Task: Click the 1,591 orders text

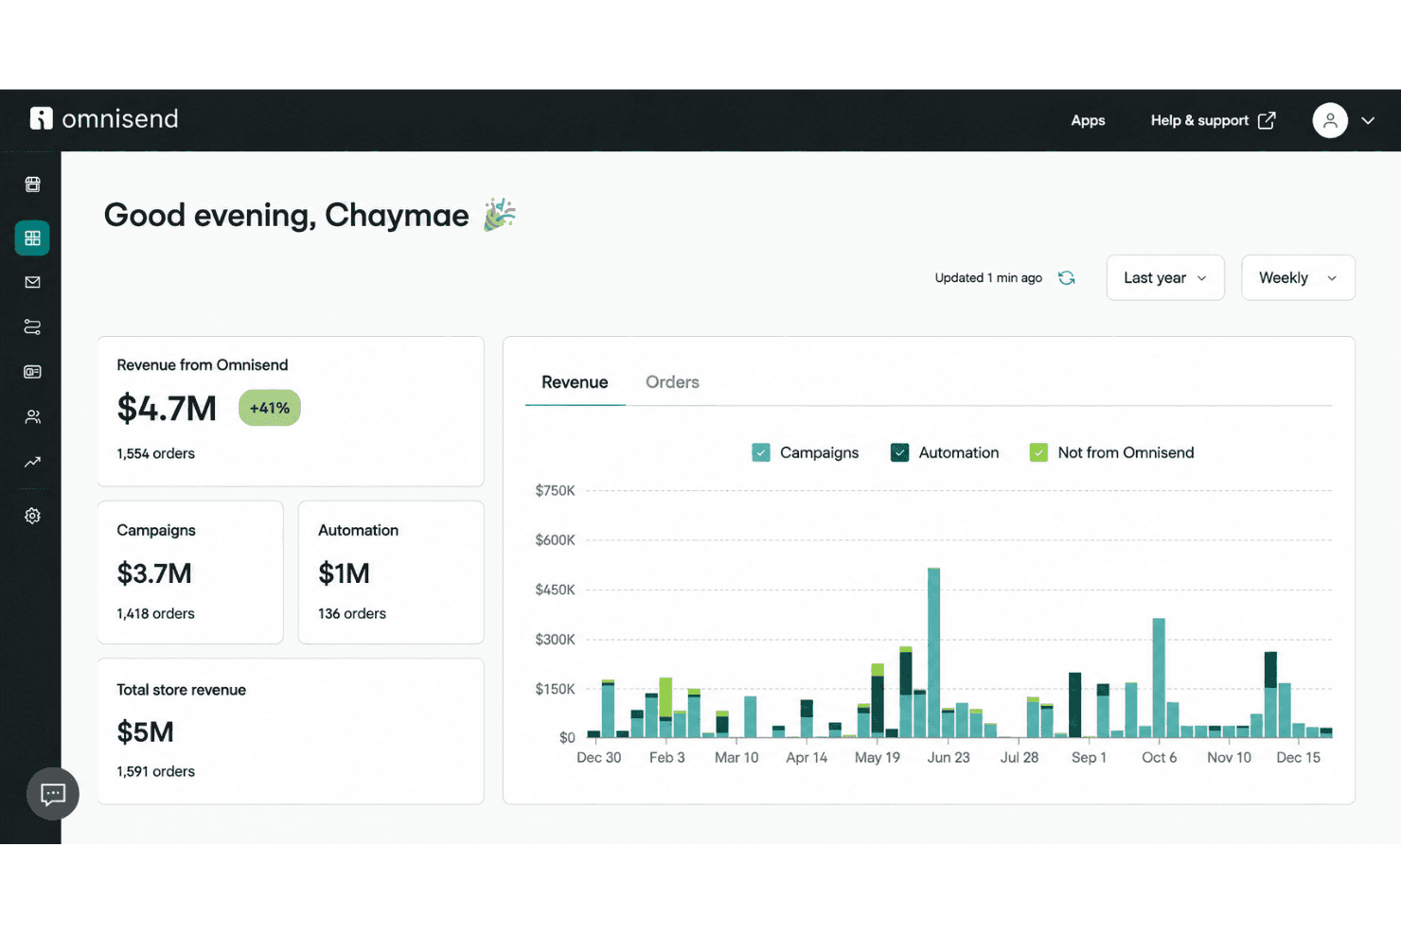Action: pyautogui.click(x=155, y=771)
